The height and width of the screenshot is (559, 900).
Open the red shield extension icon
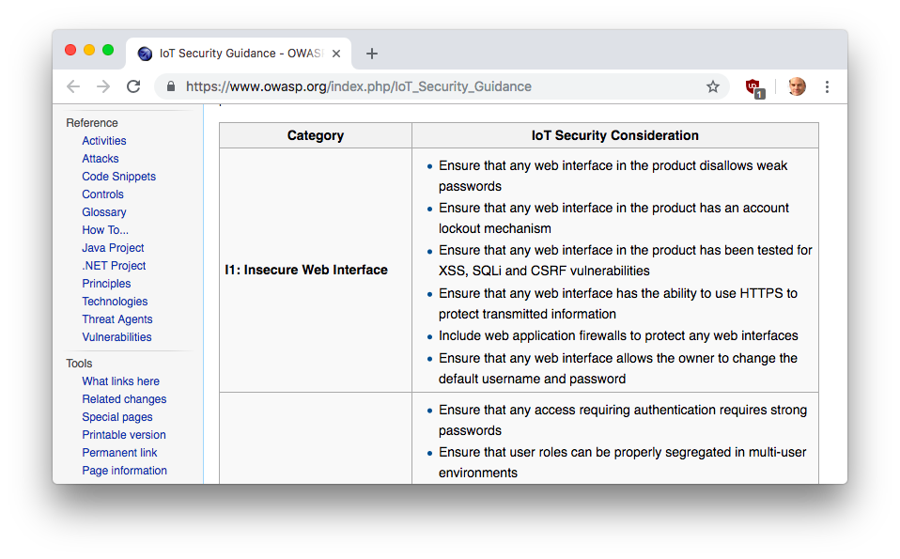pos(754,87)
